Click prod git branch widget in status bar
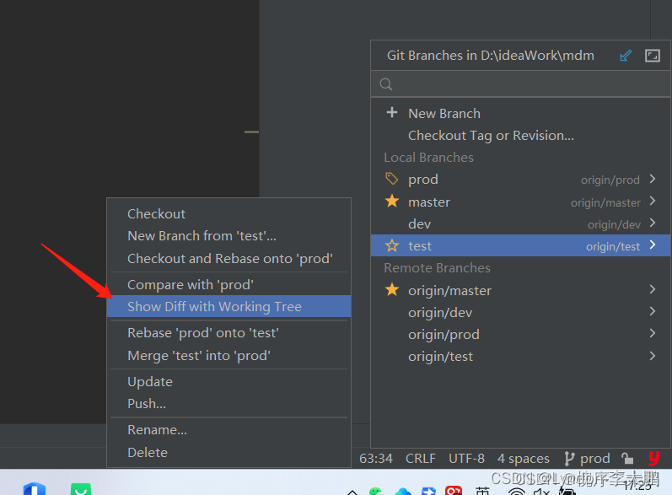The width and height of the screenshot is (672, 495). point(587,459)
